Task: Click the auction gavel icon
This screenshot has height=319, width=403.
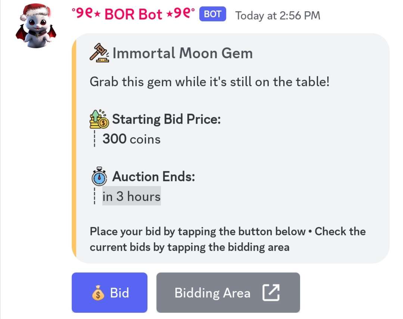Action: point(100,53)
